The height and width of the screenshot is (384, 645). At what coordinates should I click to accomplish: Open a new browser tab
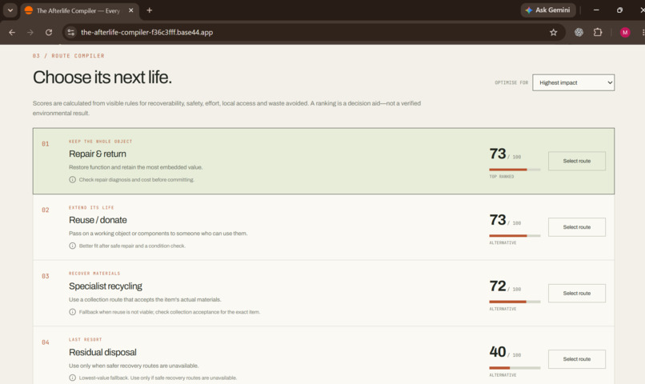pos(150,10)
